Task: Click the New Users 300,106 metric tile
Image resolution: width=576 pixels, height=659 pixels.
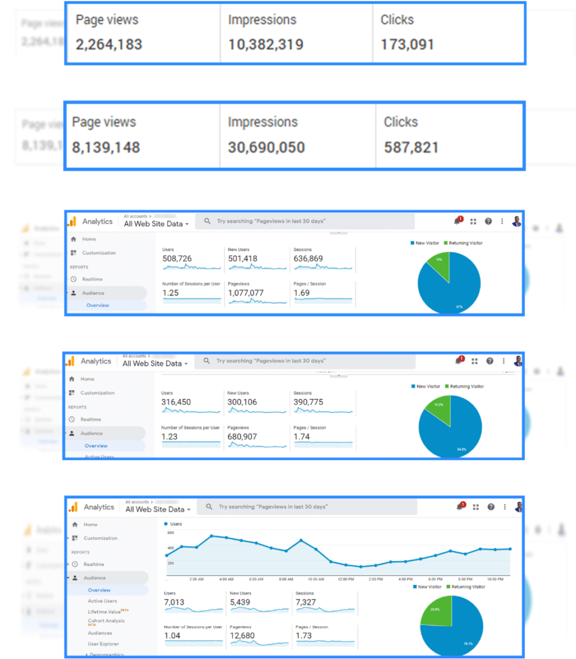Action: pyautogui.click(x=256, y=403)
